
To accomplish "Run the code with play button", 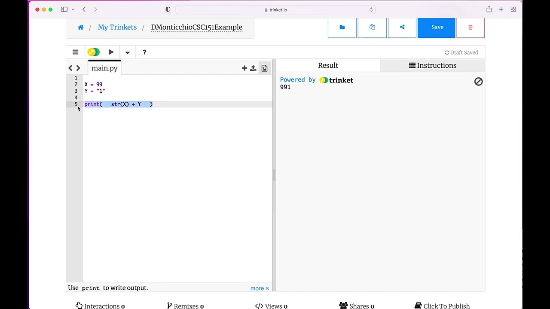I will [111, 52].
